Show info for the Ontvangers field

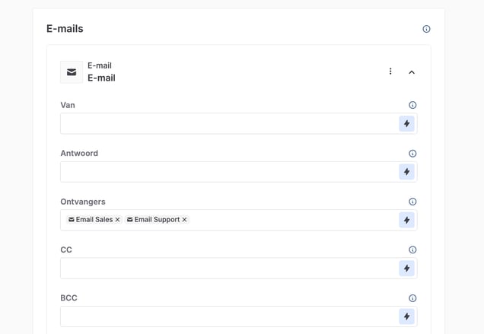click(x=412, y=202)
